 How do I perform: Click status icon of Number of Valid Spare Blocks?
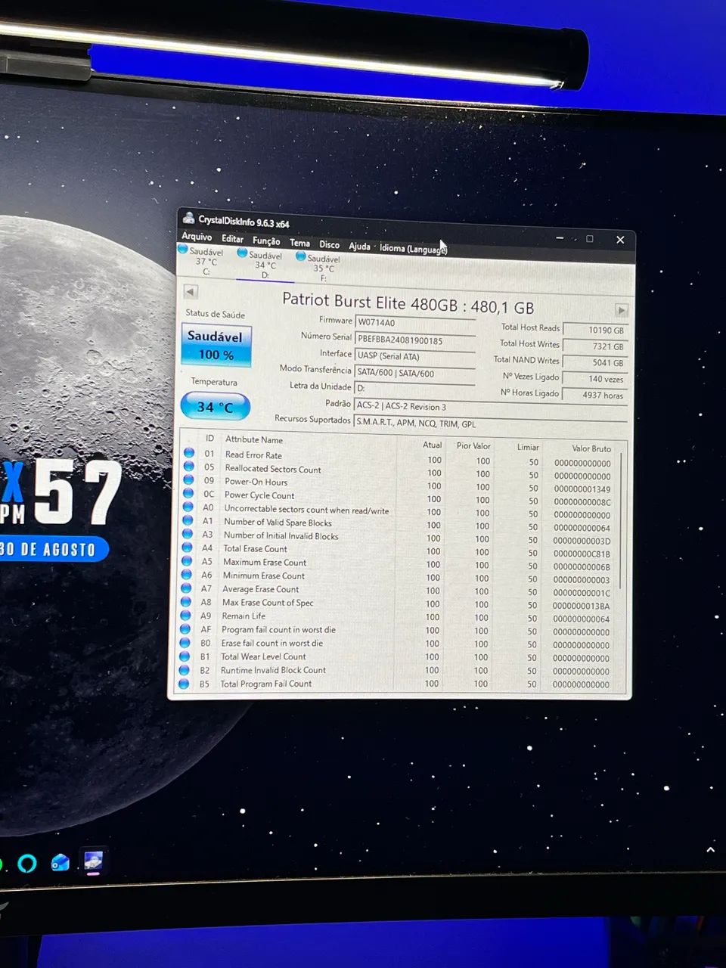click(x=188, y=520)
